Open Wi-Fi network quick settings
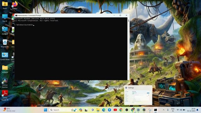The image size is (201, 113). (178, 110)
